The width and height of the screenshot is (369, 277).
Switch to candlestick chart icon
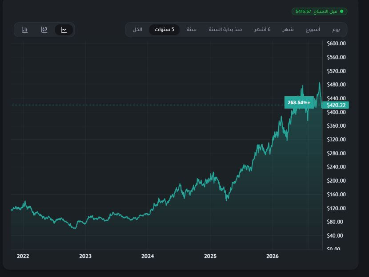tap(44, 30)
